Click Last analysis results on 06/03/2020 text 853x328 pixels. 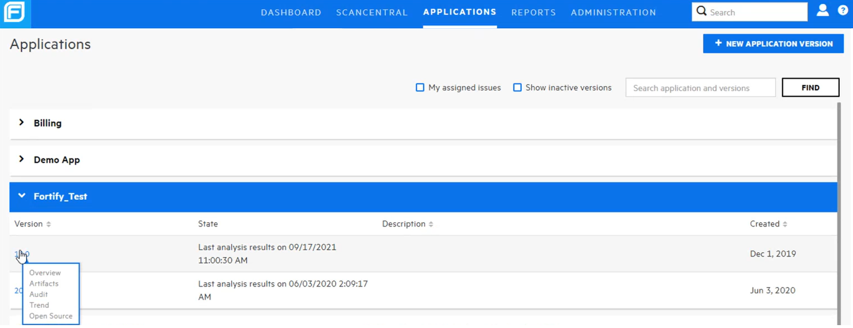[x=283, y=290]
